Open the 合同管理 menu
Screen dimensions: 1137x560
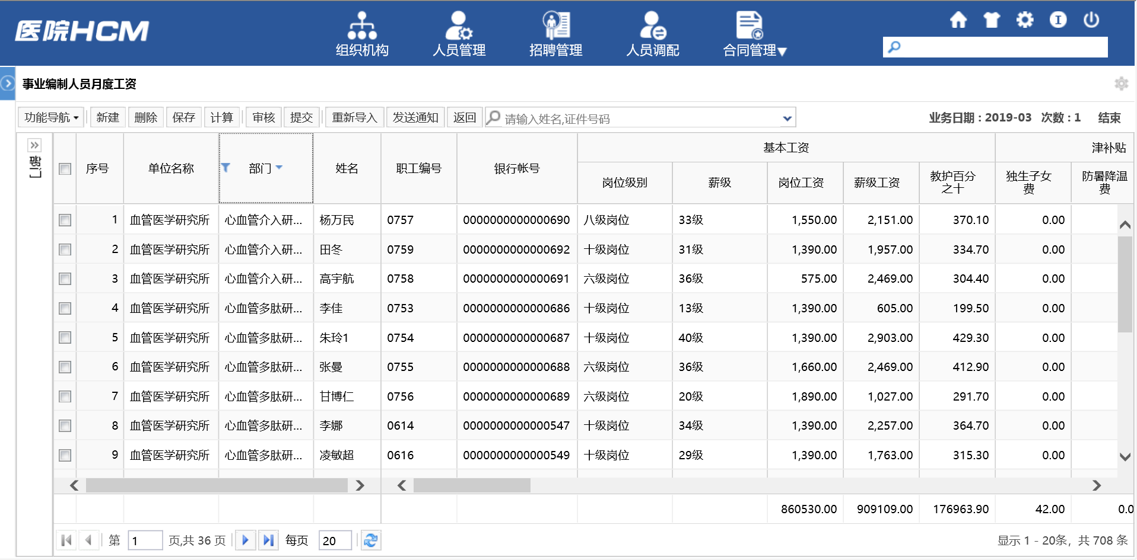tap(754, 34)
